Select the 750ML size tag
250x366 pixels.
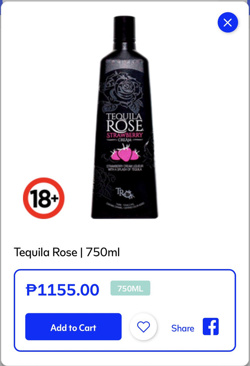(130, 288)
